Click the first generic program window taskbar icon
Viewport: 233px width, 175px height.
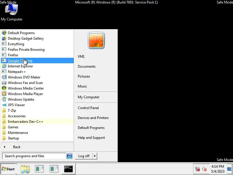click(39, 169)
